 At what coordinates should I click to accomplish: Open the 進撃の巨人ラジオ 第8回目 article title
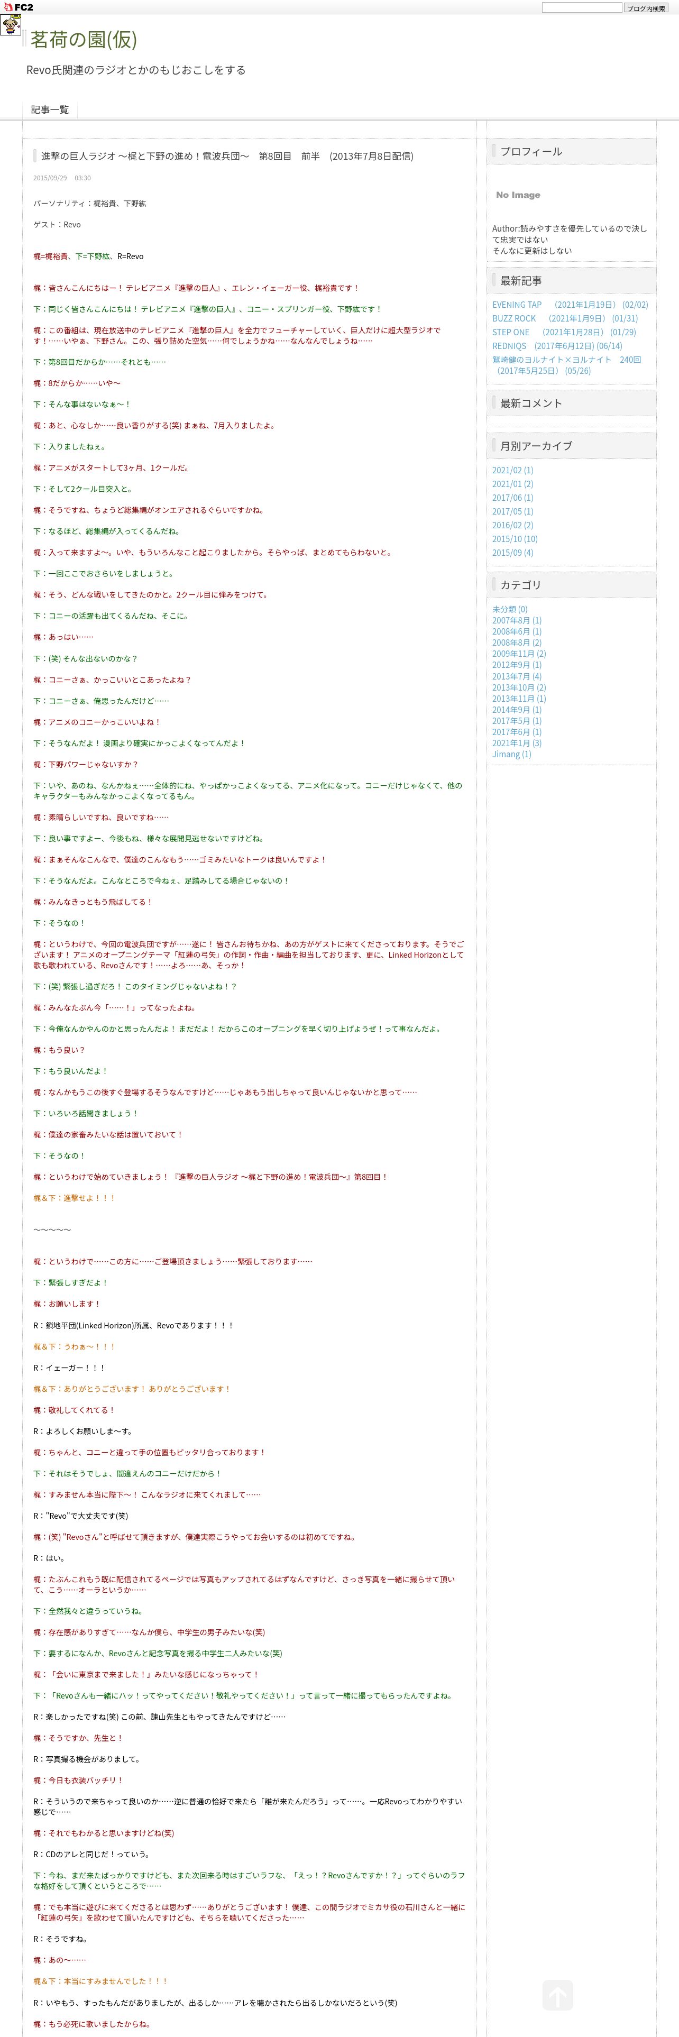(227, 156)
